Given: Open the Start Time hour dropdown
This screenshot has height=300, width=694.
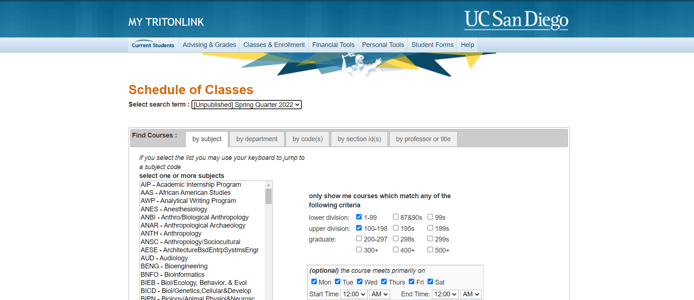Looking at the screenshot, I should (354, 294).
